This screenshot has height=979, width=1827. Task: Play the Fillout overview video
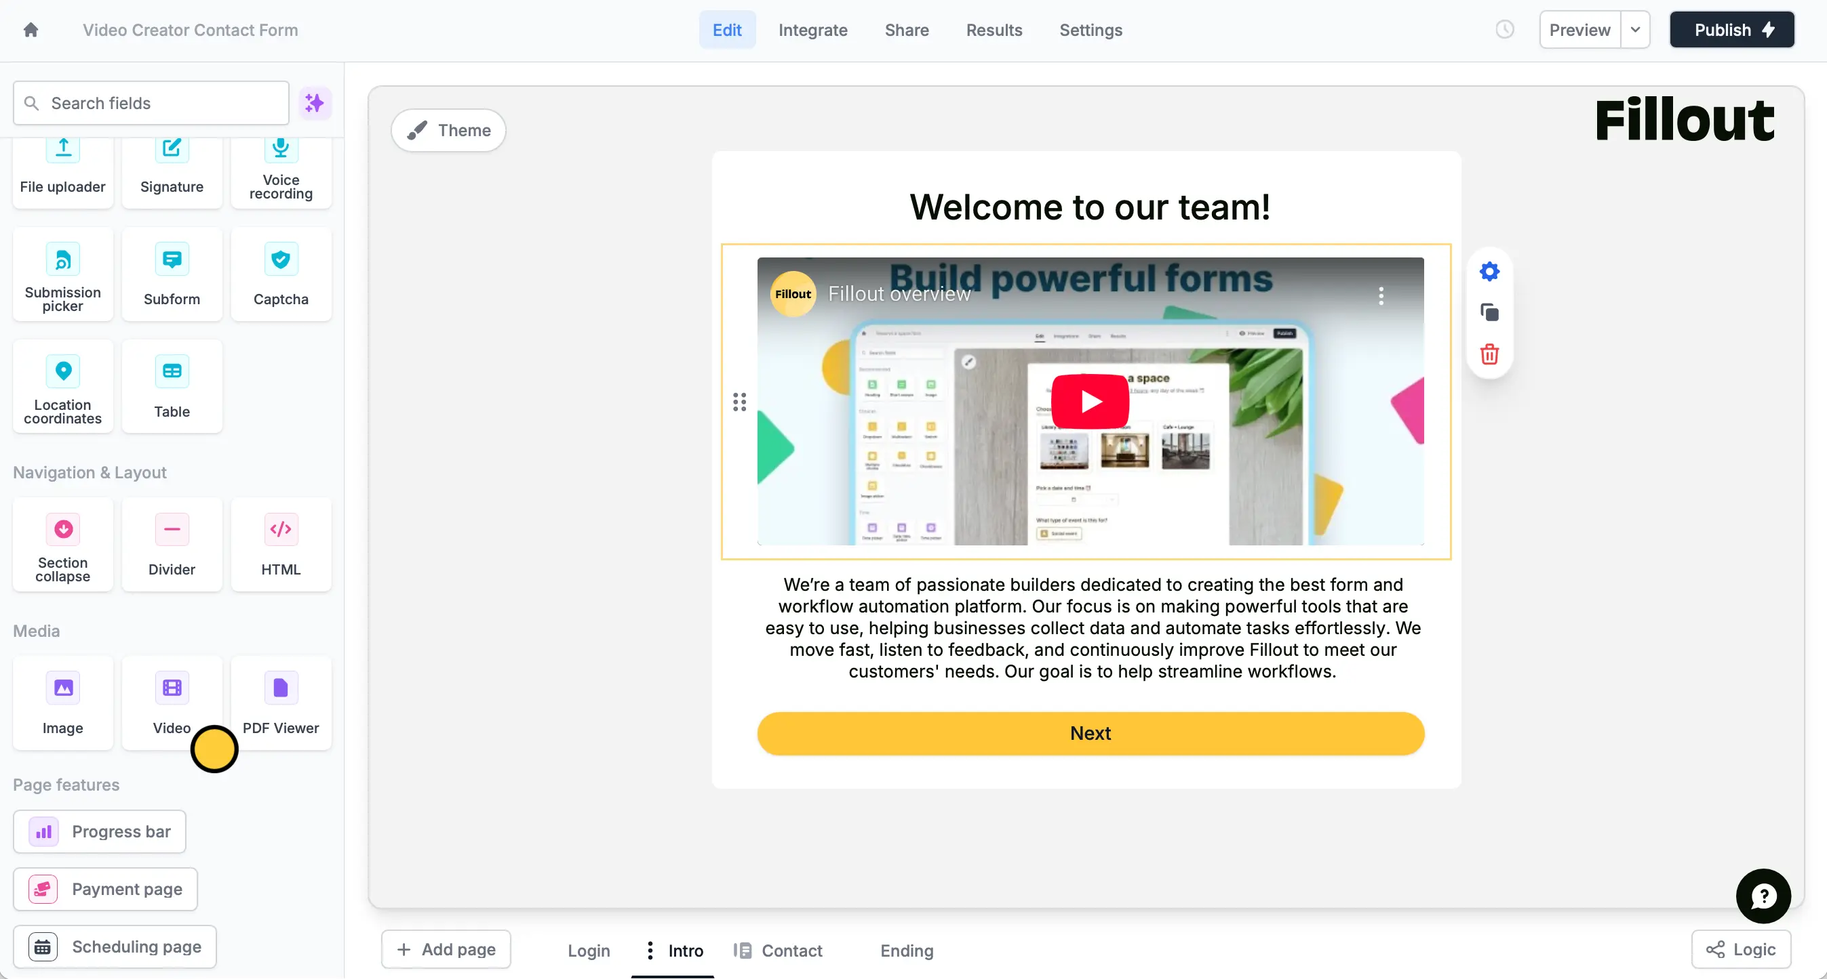point(1090,402)
